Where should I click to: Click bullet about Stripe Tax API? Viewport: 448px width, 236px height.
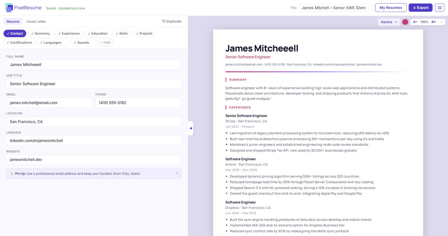(x=293, y=151)
